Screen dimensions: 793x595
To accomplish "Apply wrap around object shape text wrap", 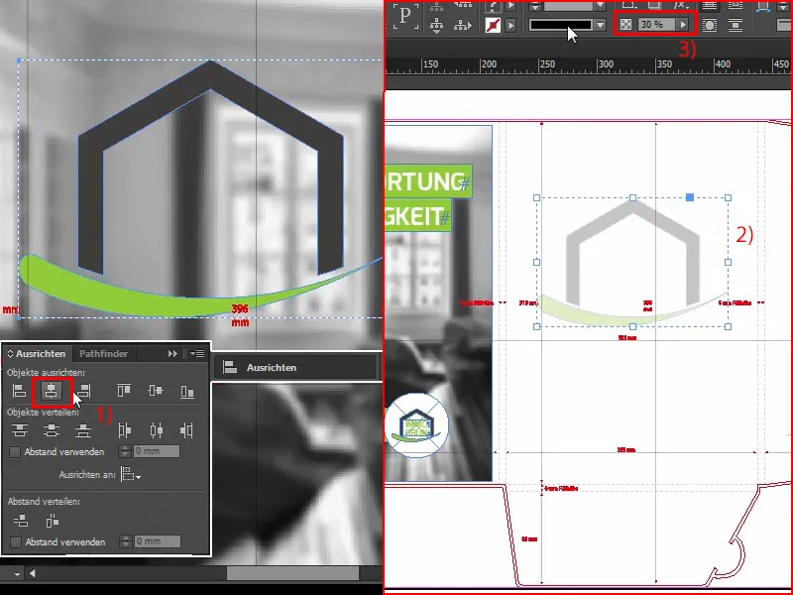I will tap(710, 25).
